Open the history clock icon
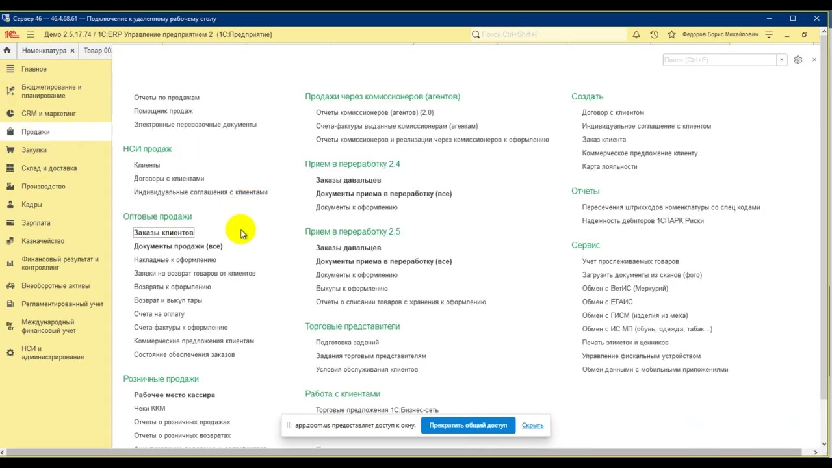Screen dimensions: 832x468 tap(654, 34)
